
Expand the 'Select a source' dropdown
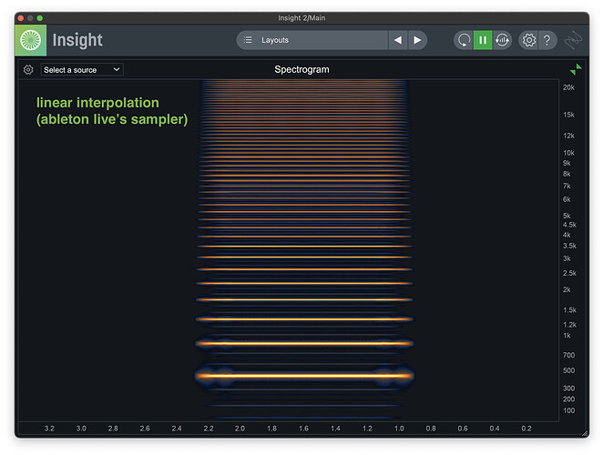click(82, 70)
